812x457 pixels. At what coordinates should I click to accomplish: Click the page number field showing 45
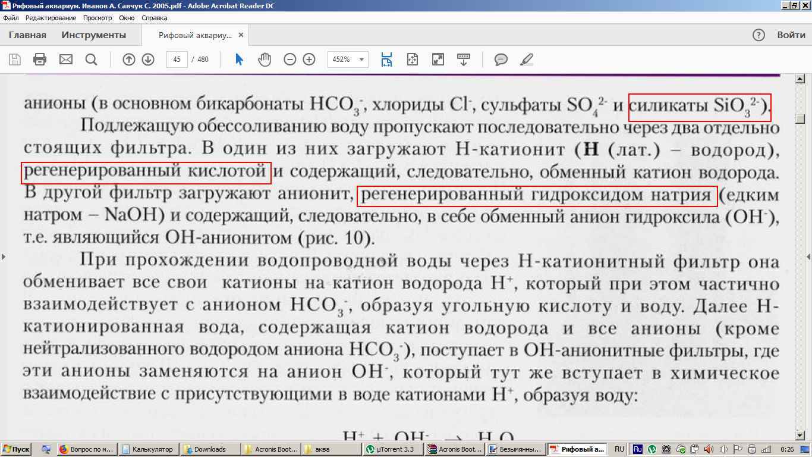(x=177, y=60)
